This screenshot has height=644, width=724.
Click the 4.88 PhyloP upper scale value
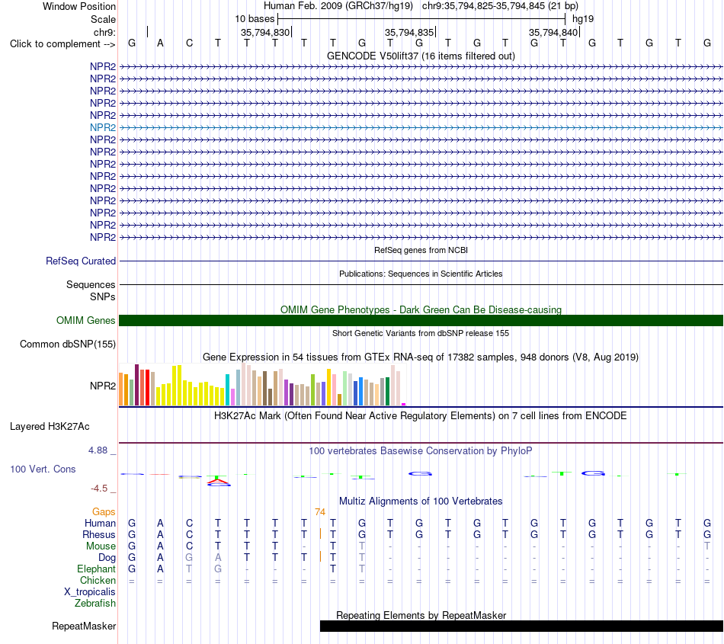[98, 450]
